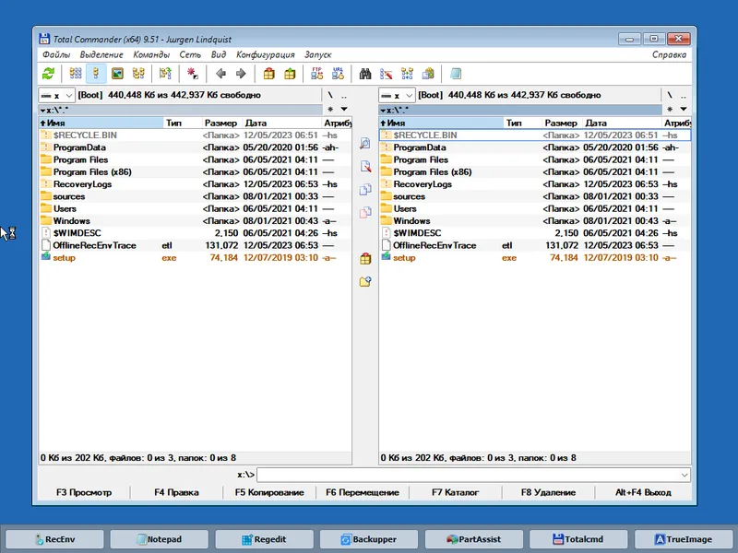
Task: Open left panel drive x dropdown
Action: pyautogui.click(x=56, y=96)
